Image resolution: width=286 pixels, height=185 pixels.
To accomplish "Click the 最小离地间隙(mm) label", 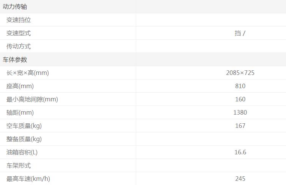I will [x=32, y=99].
